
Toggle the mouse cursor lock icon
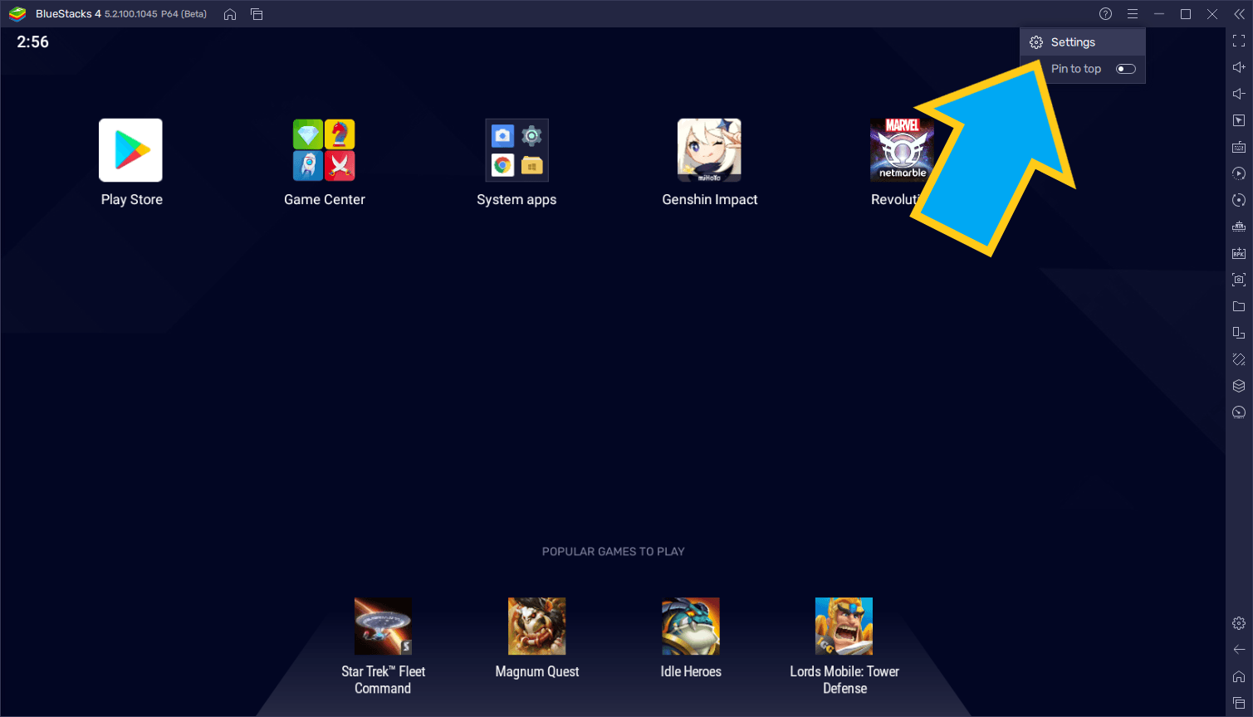(x=1239, y=120)
